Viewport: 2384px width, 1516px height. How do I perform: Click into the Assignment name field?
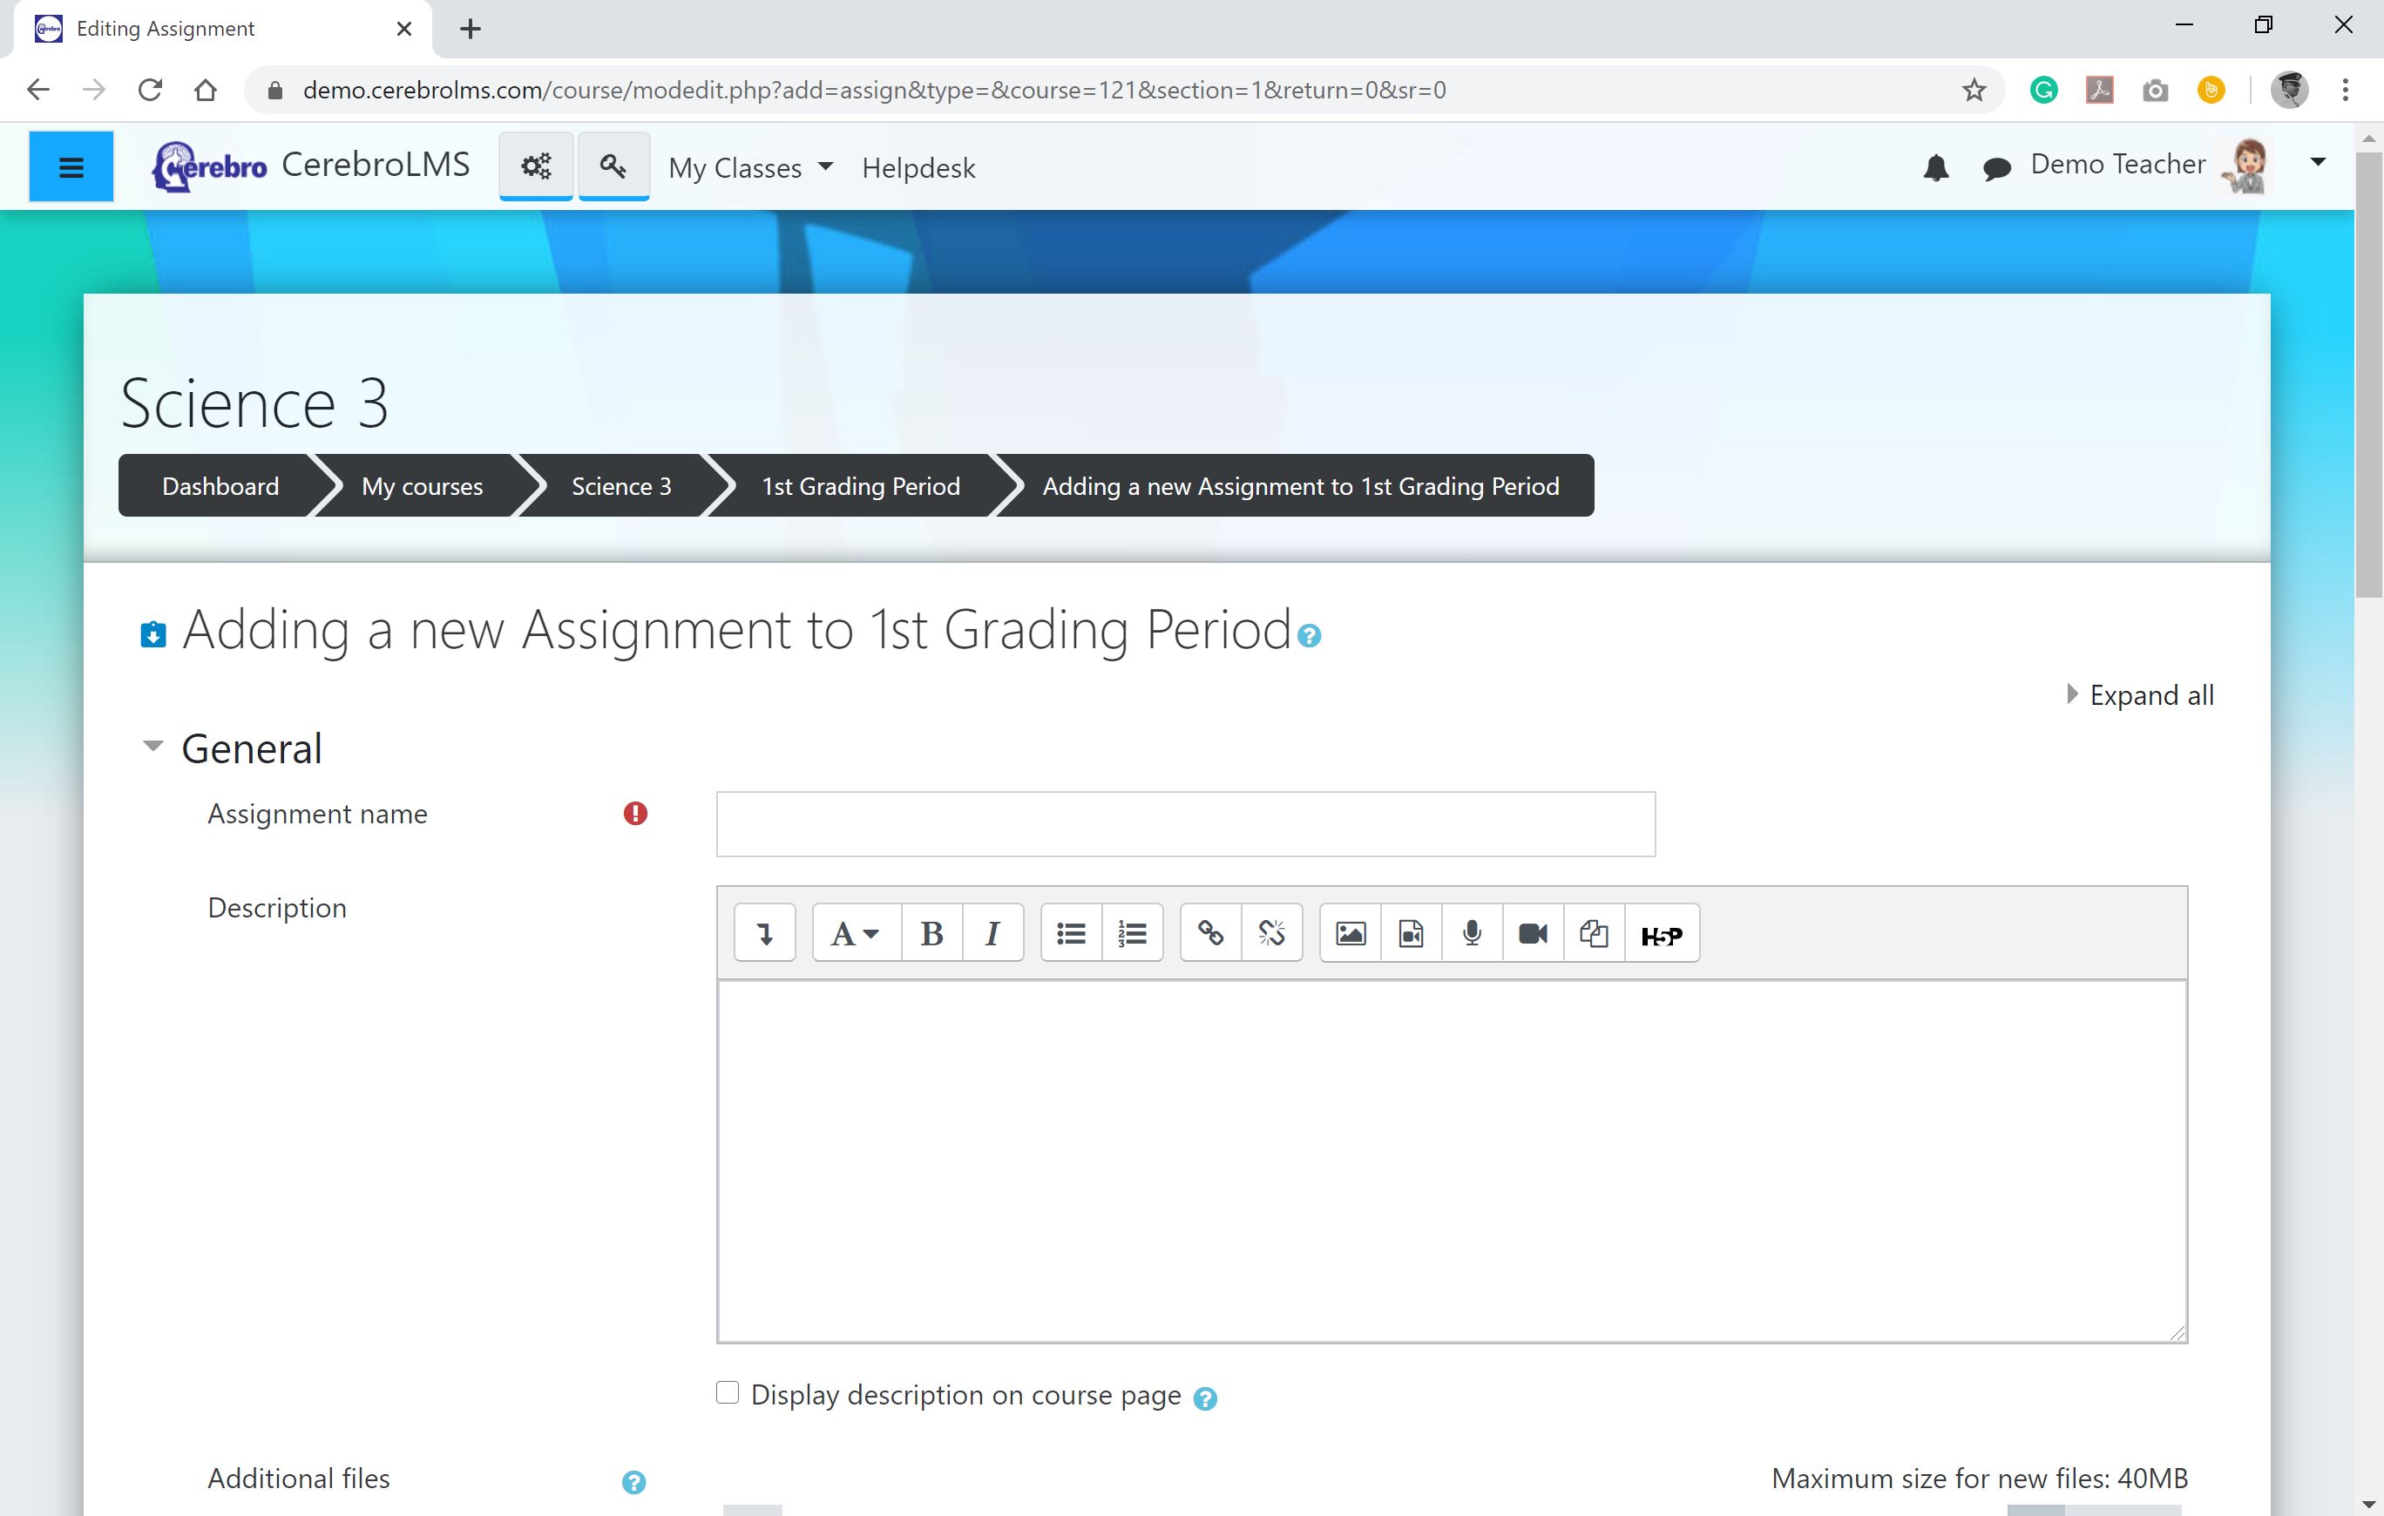(x=1184, y=824)
